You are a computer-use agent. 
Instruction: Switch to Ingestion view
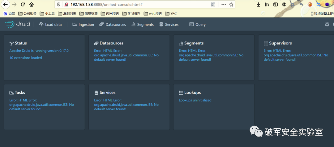(83, 24)
